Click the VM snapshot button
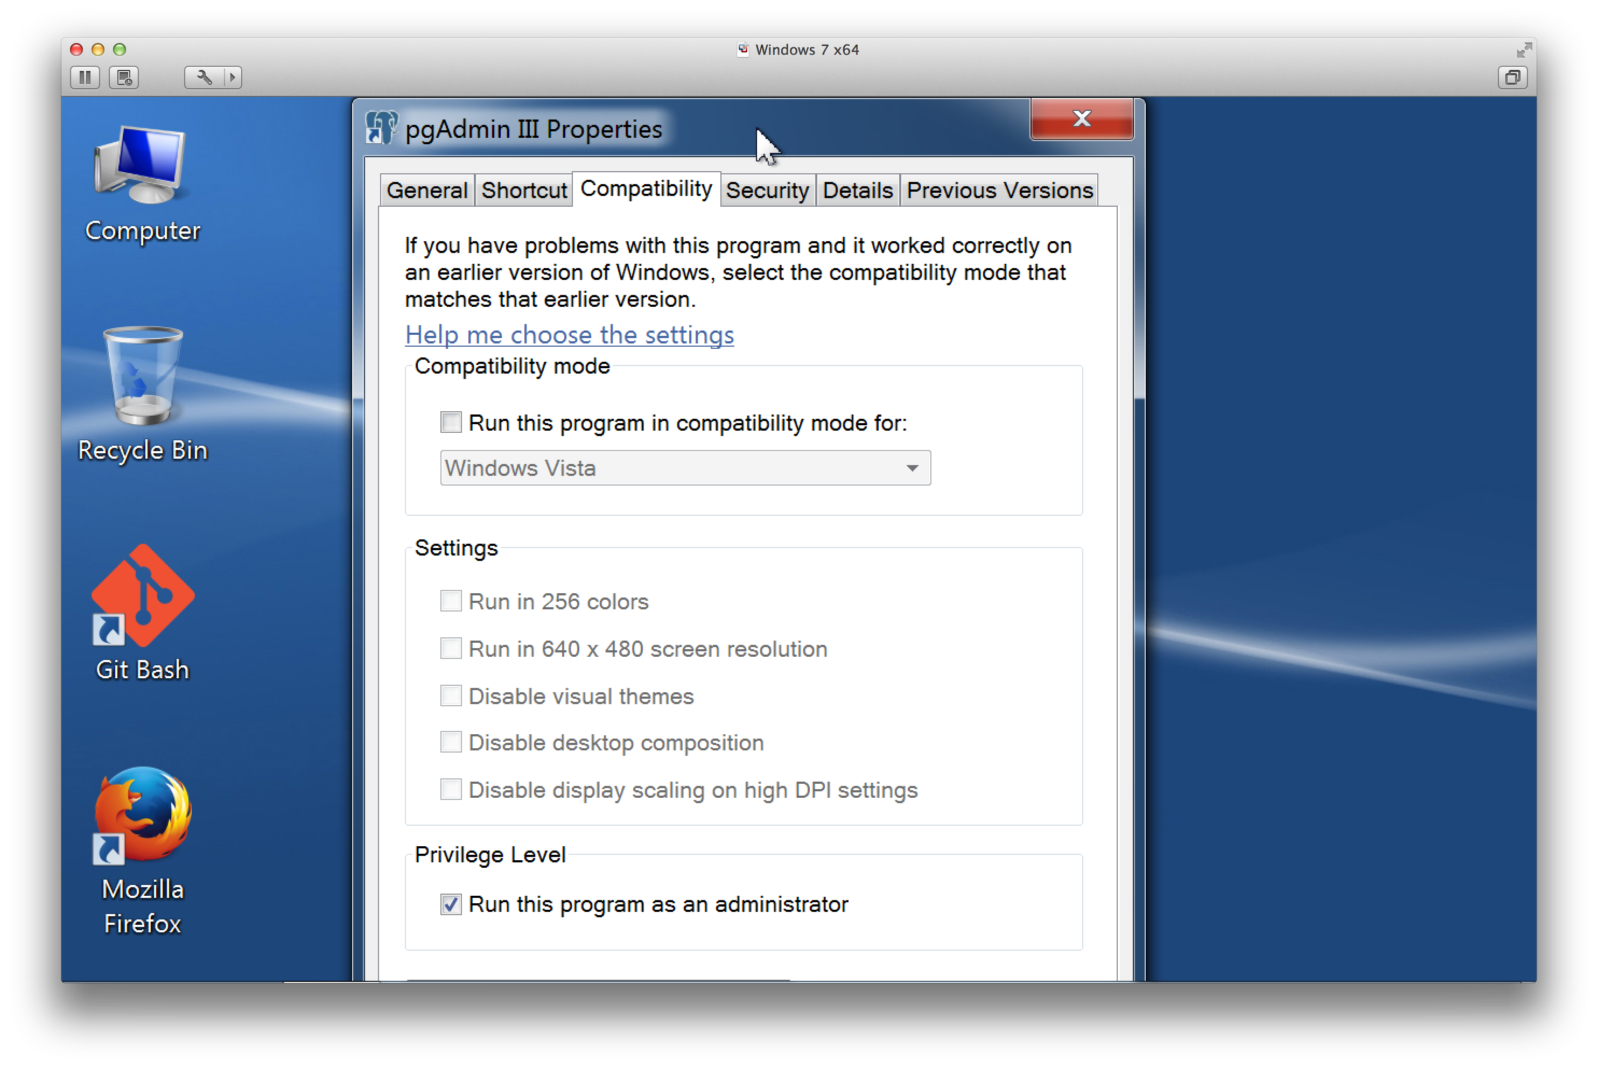 tap(124, 77)
